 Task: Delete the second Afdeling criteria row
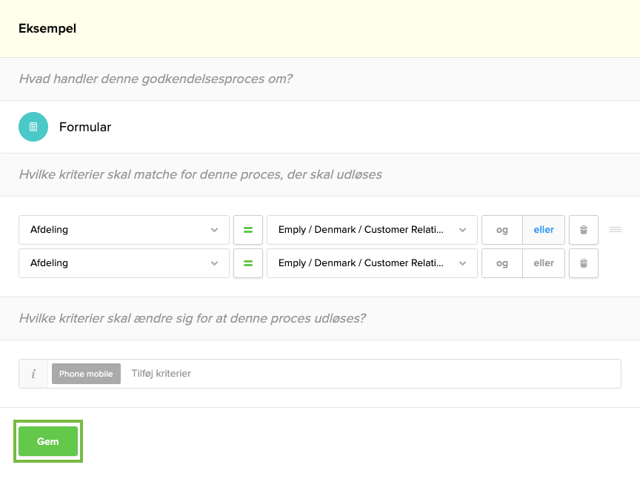[584, 263]
